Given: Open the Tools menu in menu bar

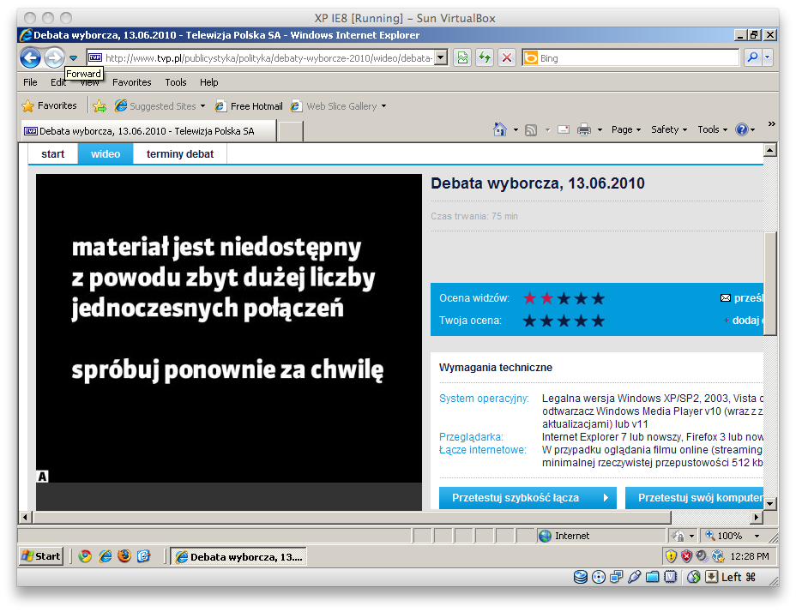Looking at the screenshot, I should click(x=176, y=82).
